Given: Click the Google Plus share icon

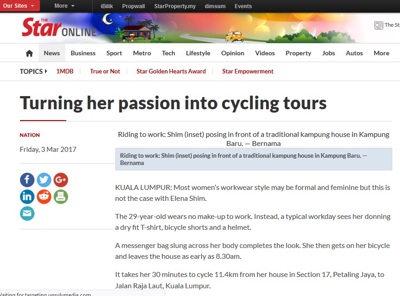Looking at the screenshot, I should point(61,180).
